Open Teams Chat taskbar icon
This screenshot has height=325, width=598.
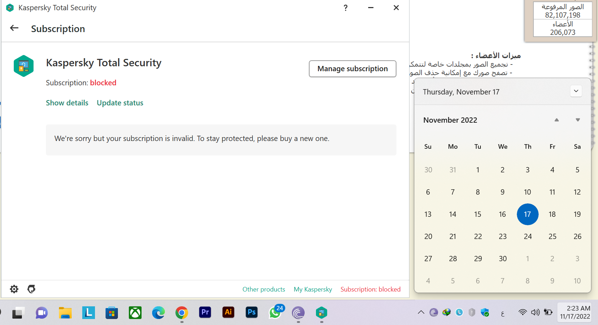point(42,313)
